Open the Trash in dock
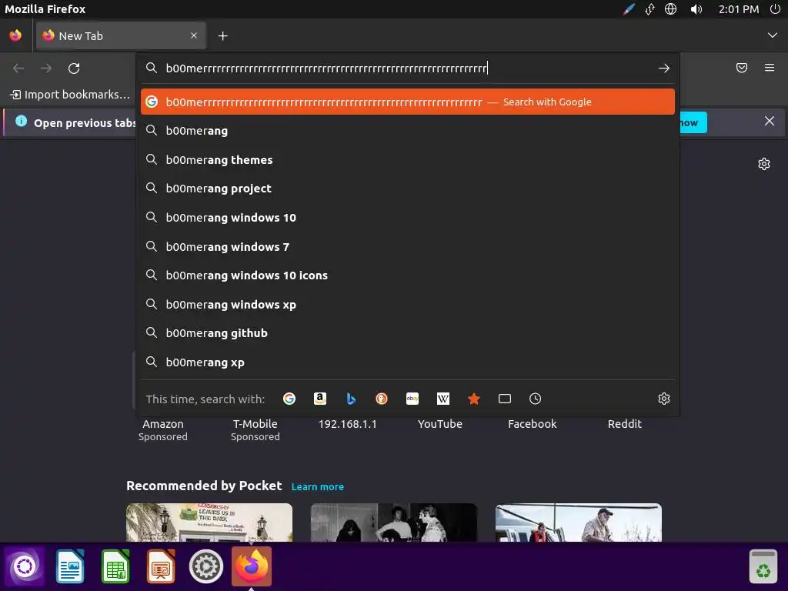This screenshot has width=788, height=591. tap(763, 566)
